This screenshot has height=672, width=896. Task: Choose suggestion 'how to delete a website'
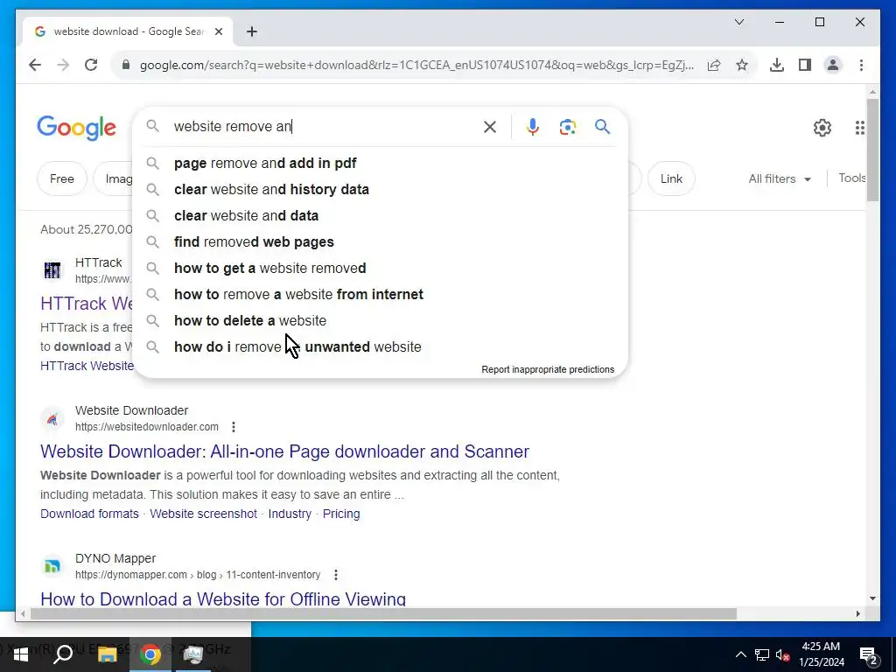[380, 321]
